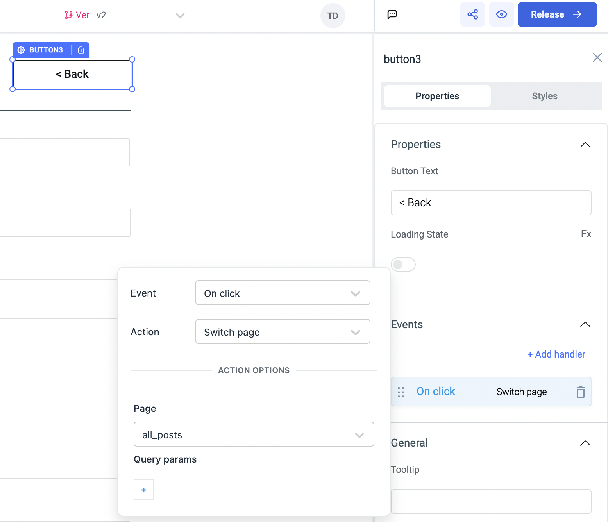
Task: Click the BUTTON3 gear settings icon
Action: 21,50
